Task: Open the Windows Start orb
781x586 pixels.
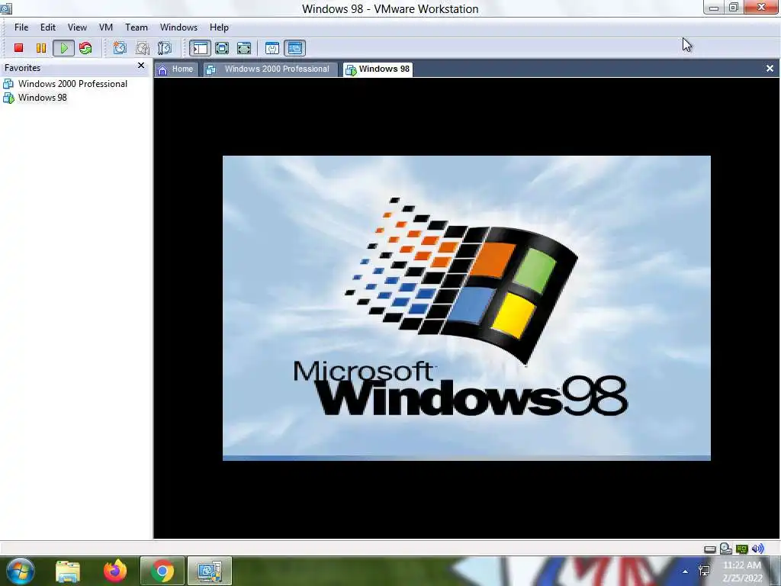Action: pyautogui.click(x=21, y=571)
